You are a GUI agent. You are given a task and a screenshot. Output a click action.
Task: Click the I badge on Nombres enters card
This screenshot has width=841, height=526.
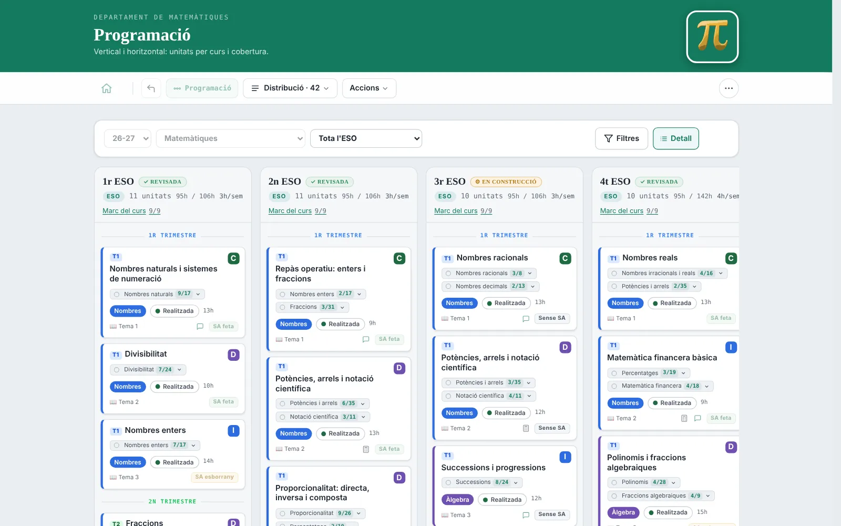[x=233, y=431]
